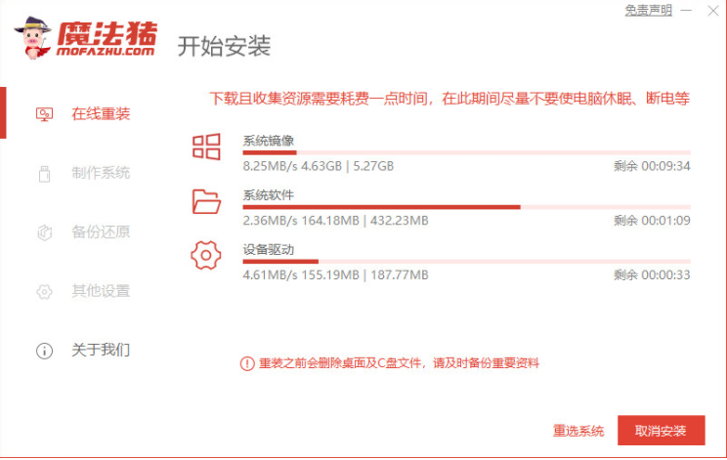Open the 其他设置 sidebar item
727x460 pixels.
(x=101, y=291)
